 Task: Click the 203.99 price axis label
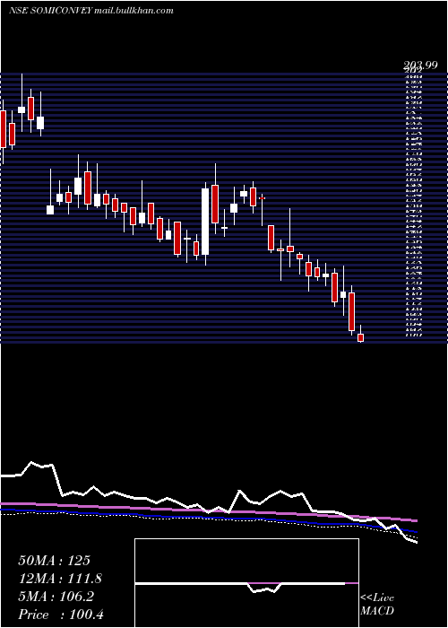coord(419,65)
